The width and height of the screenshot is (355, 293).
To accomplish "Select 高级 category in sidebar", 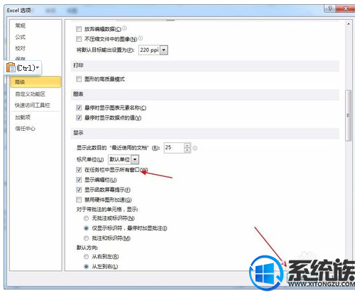I will tap(35, 82).
